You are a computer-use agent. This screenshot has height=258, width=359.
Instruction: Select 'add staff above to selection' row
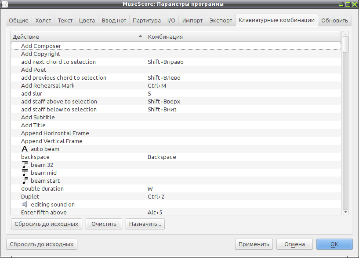point(176,101)
